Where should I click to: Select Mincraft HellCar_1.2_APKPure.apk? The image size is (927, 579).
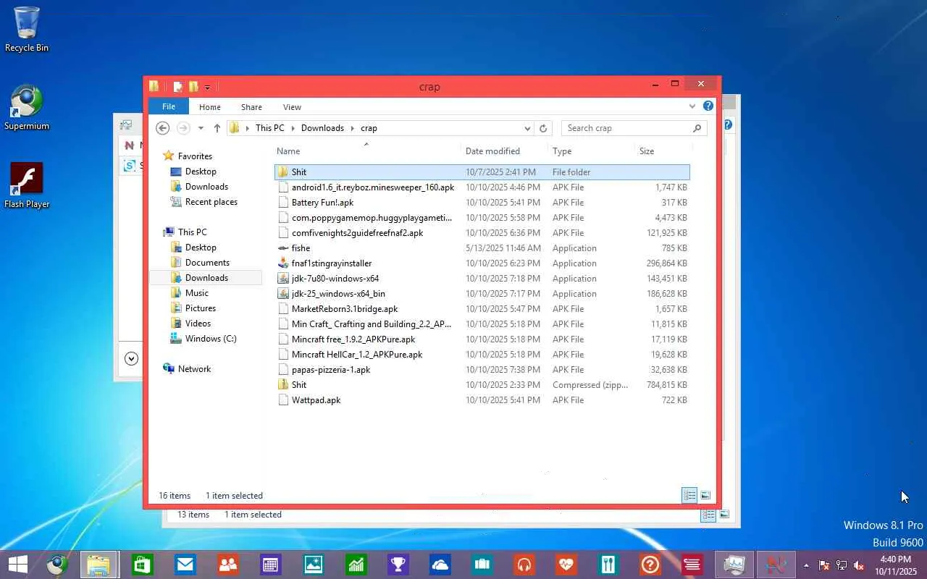(357, 355)
